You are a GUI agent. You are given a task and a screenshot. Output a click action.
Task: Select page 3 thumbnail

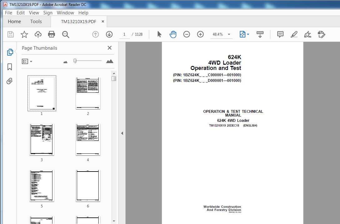(42, 140)
